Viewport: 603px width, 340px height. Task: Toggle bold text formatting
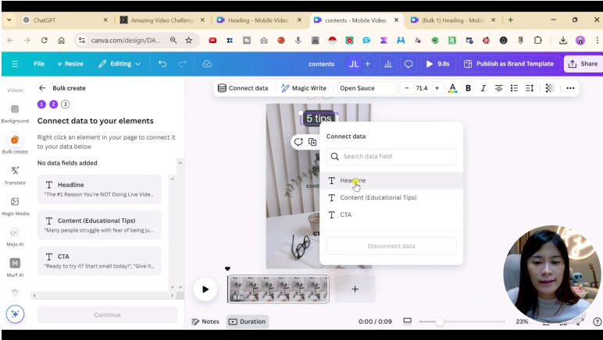pyautogui.click(x=468, y=88)
